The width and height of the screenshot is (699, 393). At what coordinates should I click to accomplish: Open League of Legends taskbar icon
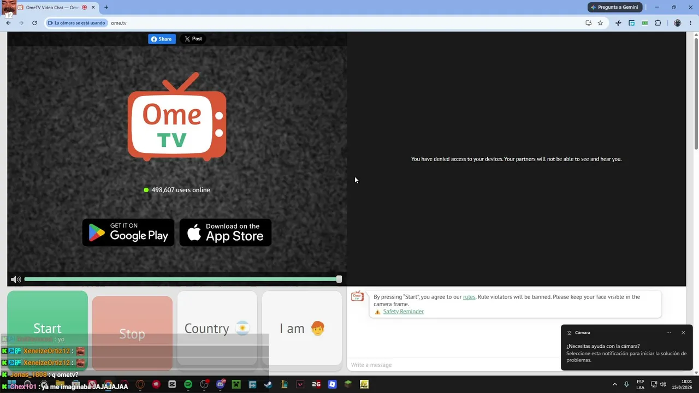click(x=284, y=384)
